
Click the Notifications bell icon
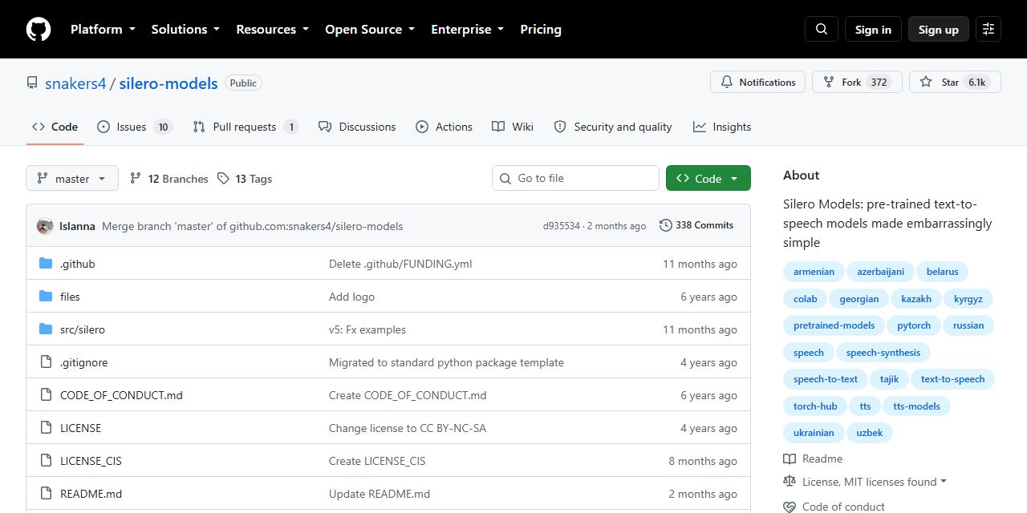click(727, 83)
